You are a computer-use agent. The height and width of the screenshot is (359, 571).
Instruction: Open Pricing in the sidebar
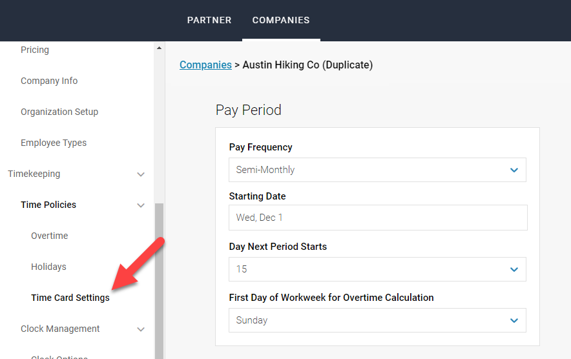coord(35,50)
